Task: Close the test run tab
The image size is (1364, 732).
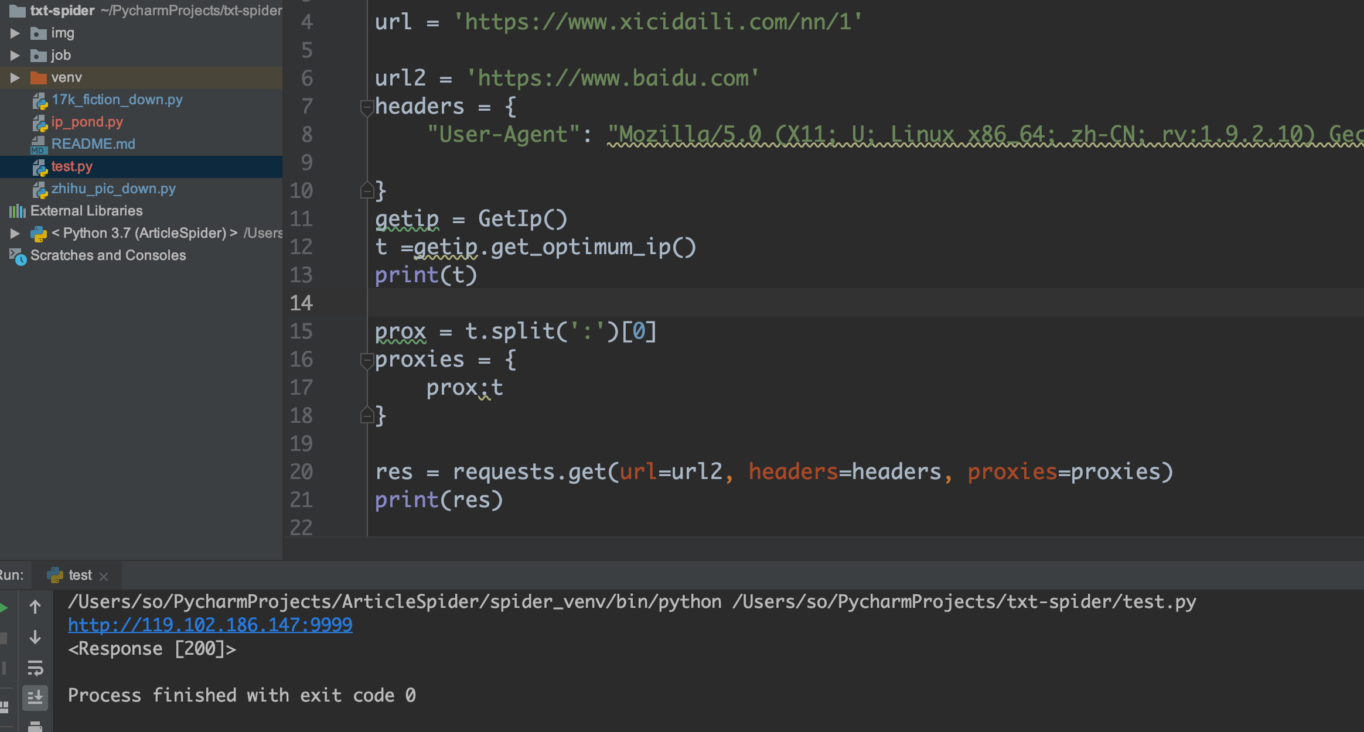Action: (x=104, y=576)
